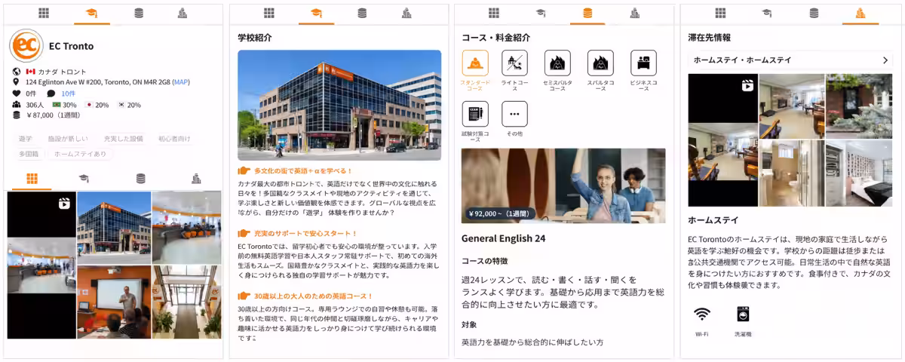Open the grid tab atop the EC Tronto panel
Viewport: 905px width, 362px height.
pos(44,13)
